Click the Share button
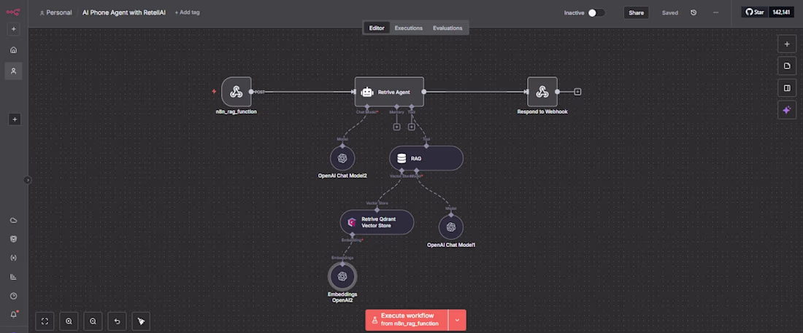 coord(636,13)
